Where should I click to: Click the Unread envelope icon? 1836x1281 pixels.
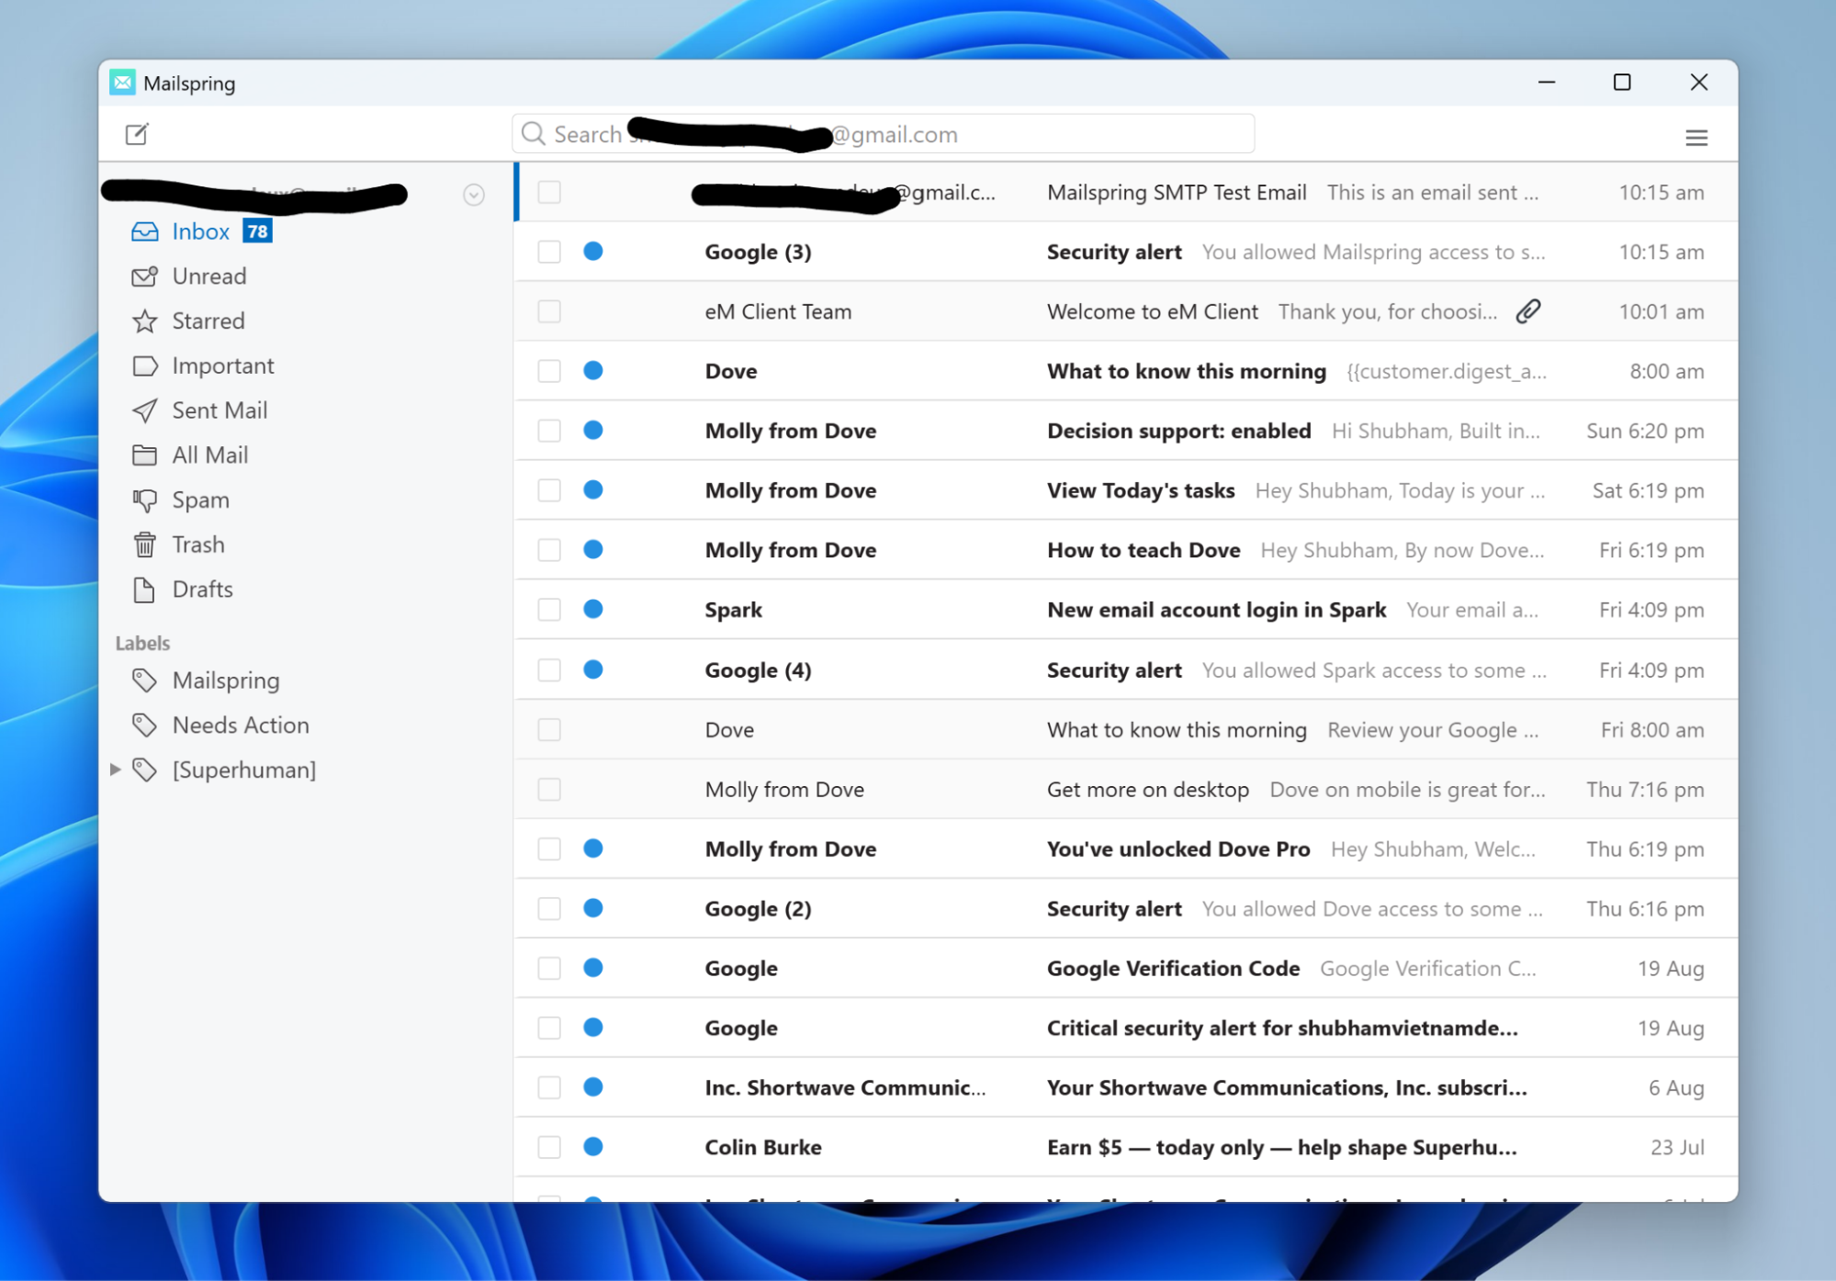(145, 276)
